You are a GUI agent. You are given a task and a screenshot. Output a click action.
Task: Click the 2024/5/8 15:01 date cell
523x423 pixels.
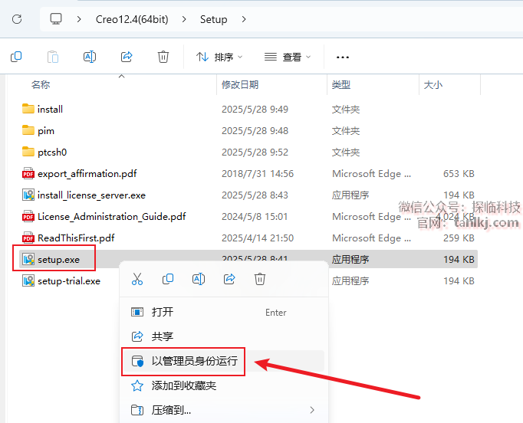point(255,217)
